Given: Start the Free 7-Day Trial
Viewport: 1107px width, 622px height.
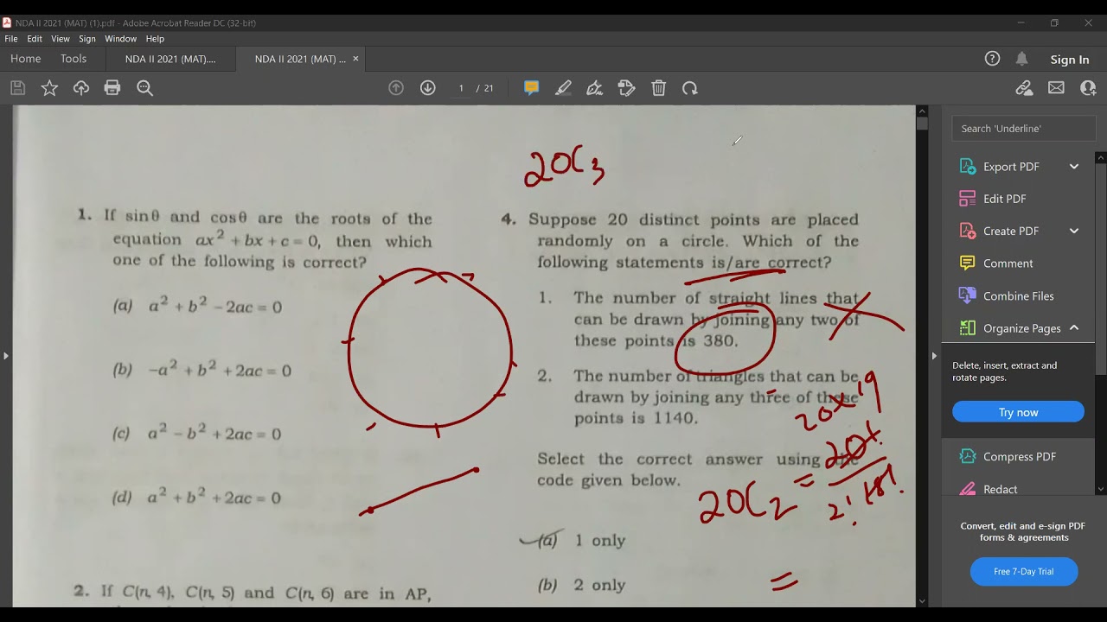Looking at the screenshot, I should click(1024, 571).
